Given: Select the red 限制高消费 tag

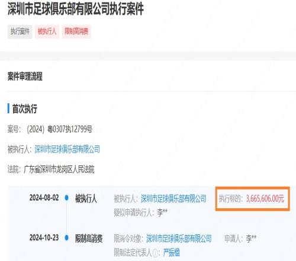Looking at the screenshot, I should coord(76,31).
